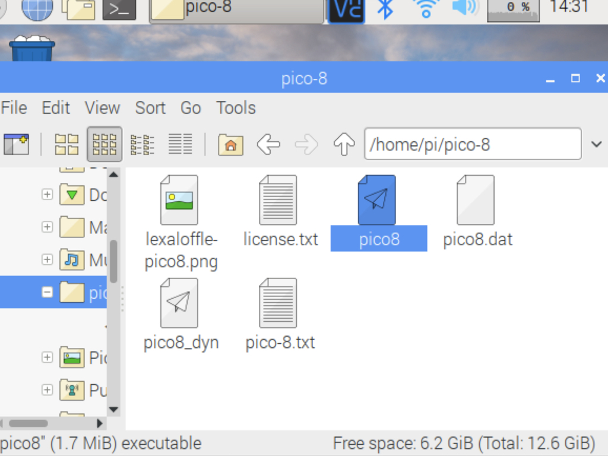Open the Edit menu
Screen dimensions: 608x456
click(56, 108)
